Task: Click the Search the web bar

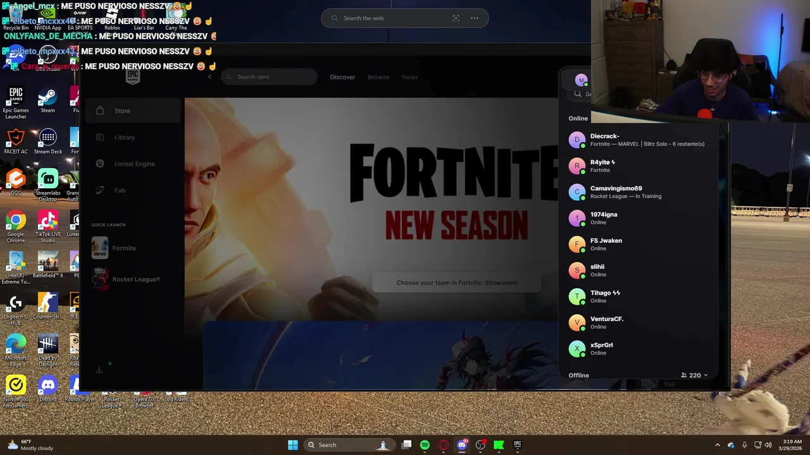Action: coord(405,18)
